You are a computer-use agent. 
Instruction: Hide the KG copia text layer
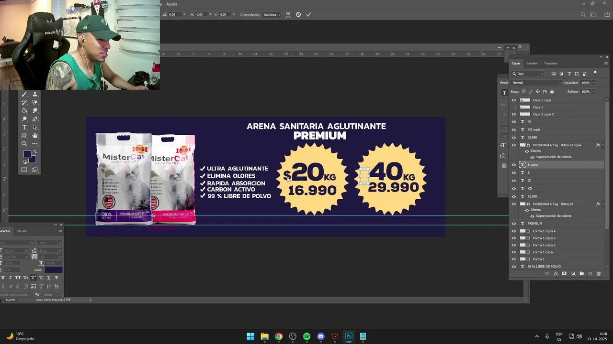[x=514, y=129]
